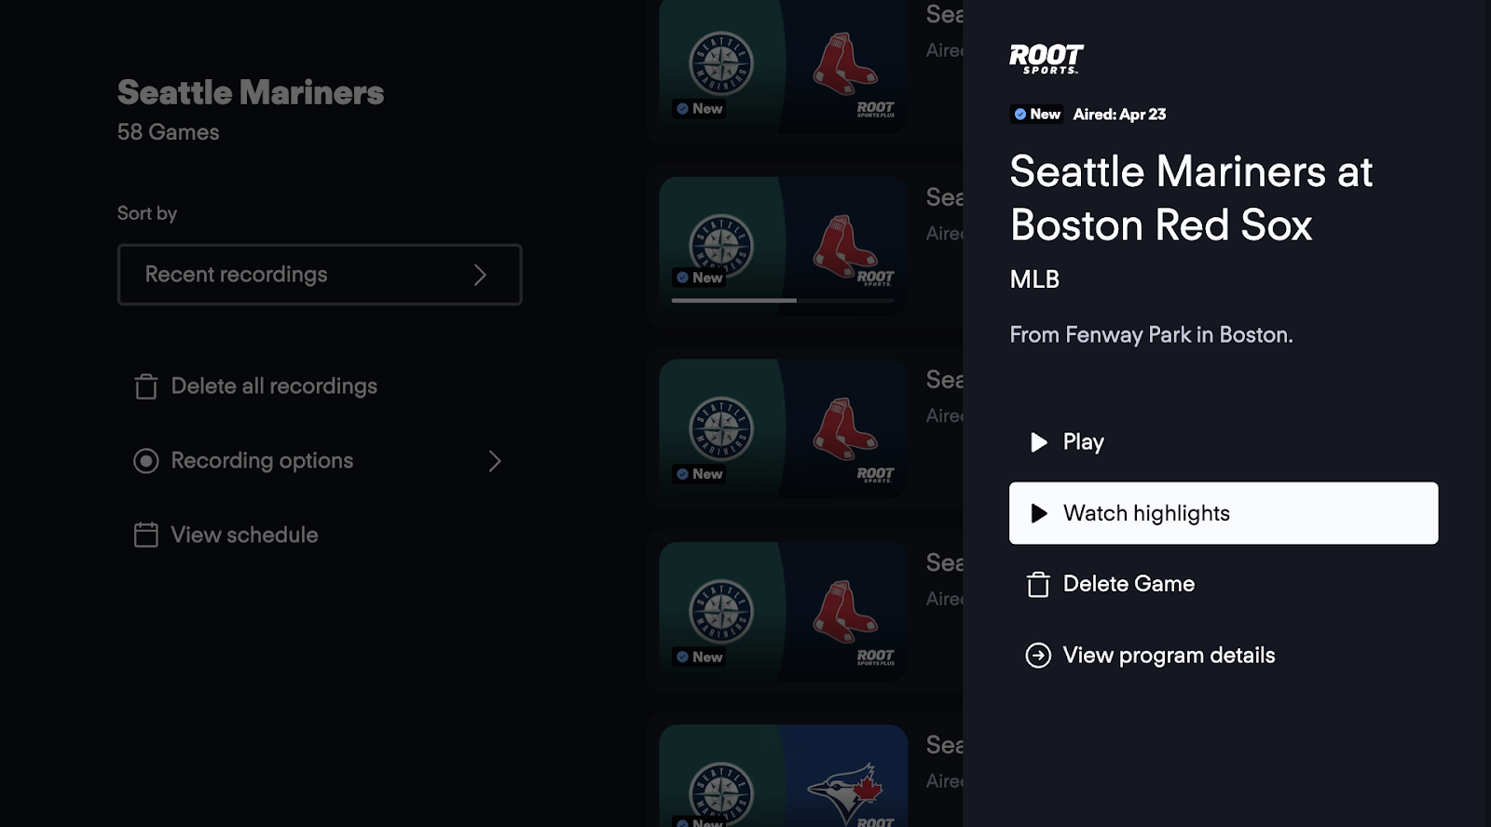Image resolution: width=1491 pixels, height=827 pixels.
Task: Click the Seattle Mariners at Boston Red Sox title
Action: pos(1191,198)
